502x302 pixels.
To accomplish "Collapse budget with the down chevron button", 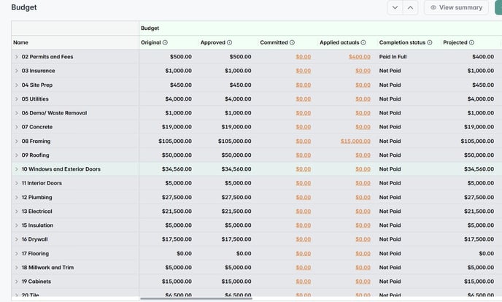I will [395, 8].
